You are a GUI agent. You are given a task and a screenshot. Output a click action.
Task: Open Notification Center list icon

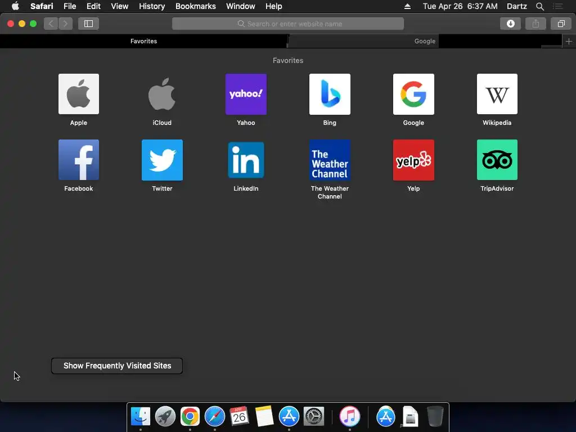coord(558,6)
